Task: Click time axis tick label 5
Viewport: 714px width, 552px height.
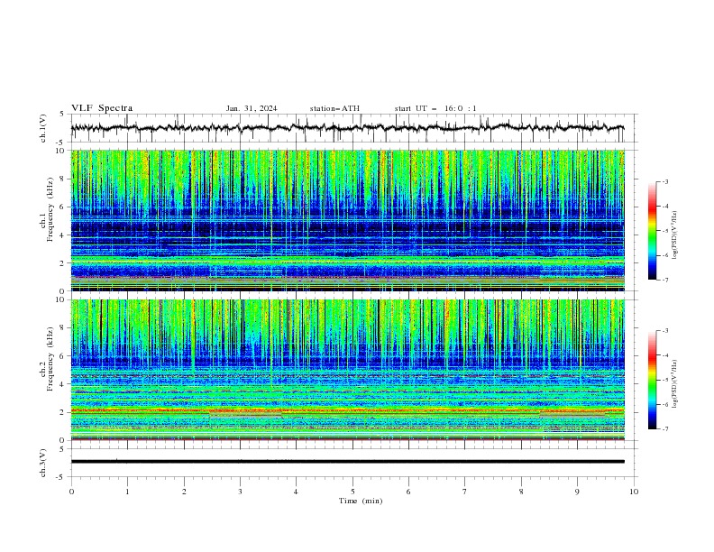Action: pos(352,492)
